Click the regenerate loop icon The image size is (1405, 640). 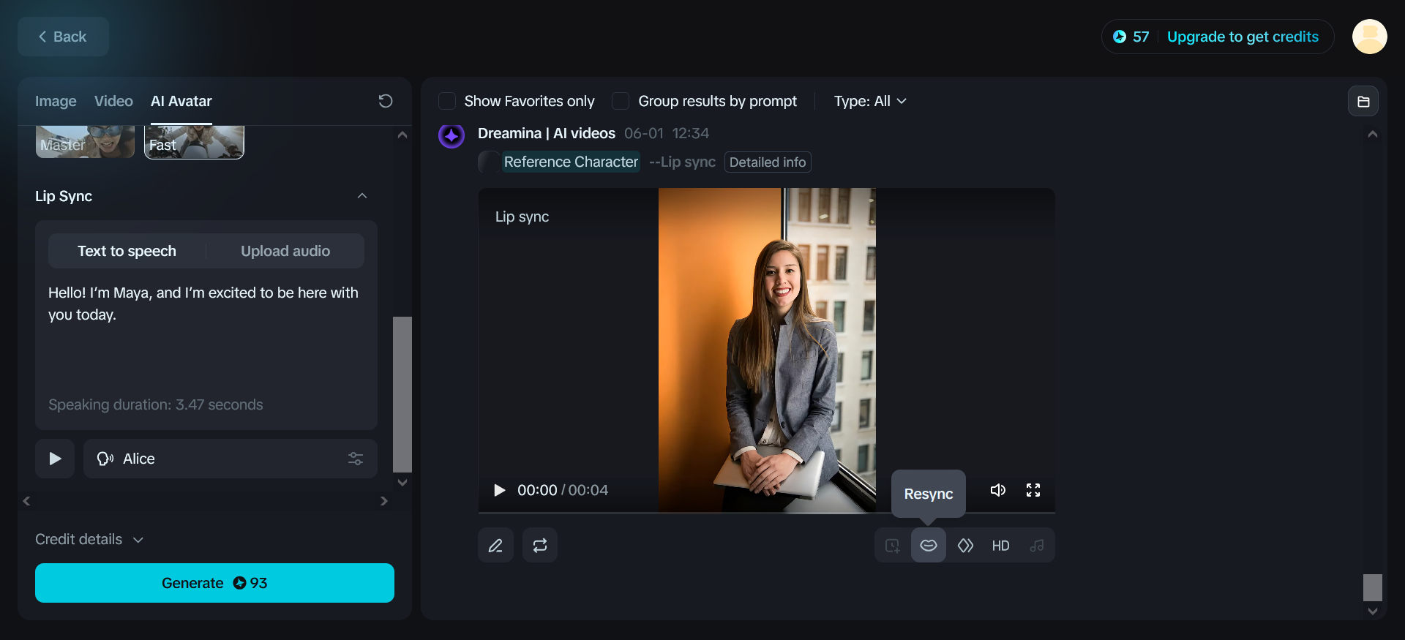[540, 546]
